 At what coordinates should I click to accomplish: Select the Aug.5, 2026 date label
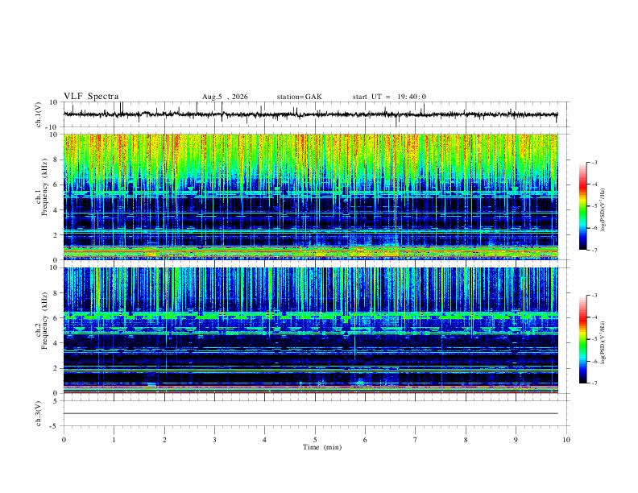[225, 97]
